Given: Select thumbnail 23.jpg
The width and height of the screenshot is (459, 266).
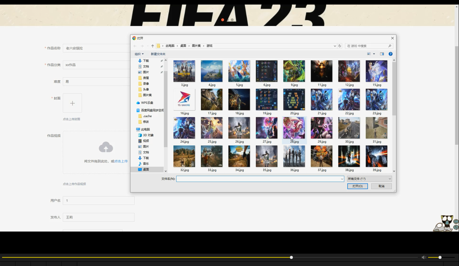Looking at the screenshot, I should (377, 99).
